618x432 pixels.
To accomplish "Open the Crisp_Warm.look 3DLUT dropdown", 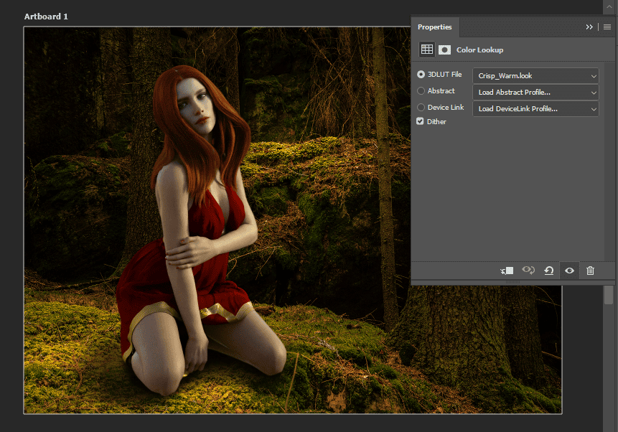I will (x=535, y=75).
